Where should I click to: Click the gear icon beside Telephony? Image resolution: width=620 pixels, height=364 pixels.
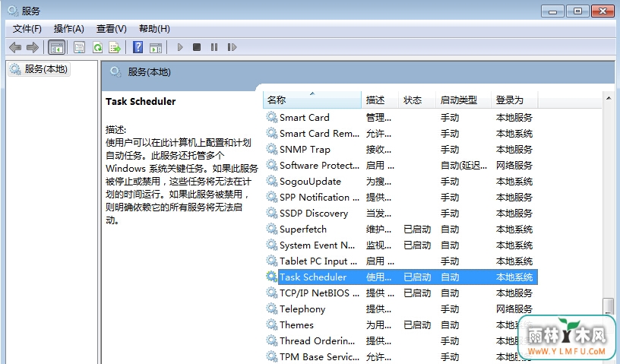tap(272, 309)
